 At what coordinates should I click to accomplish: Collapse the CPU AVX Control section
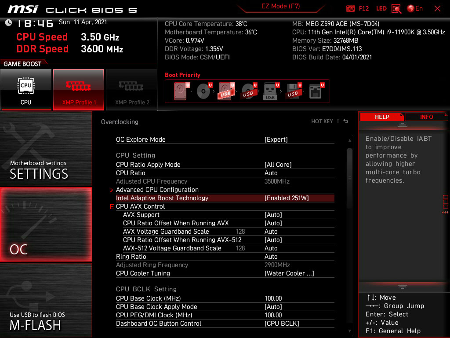click(112, 206)
